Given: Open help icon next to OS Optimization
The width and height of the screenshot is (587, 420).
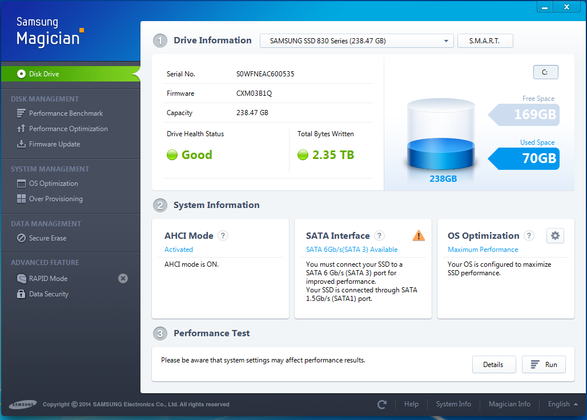Looking at the screenshot, I should 529,236.
